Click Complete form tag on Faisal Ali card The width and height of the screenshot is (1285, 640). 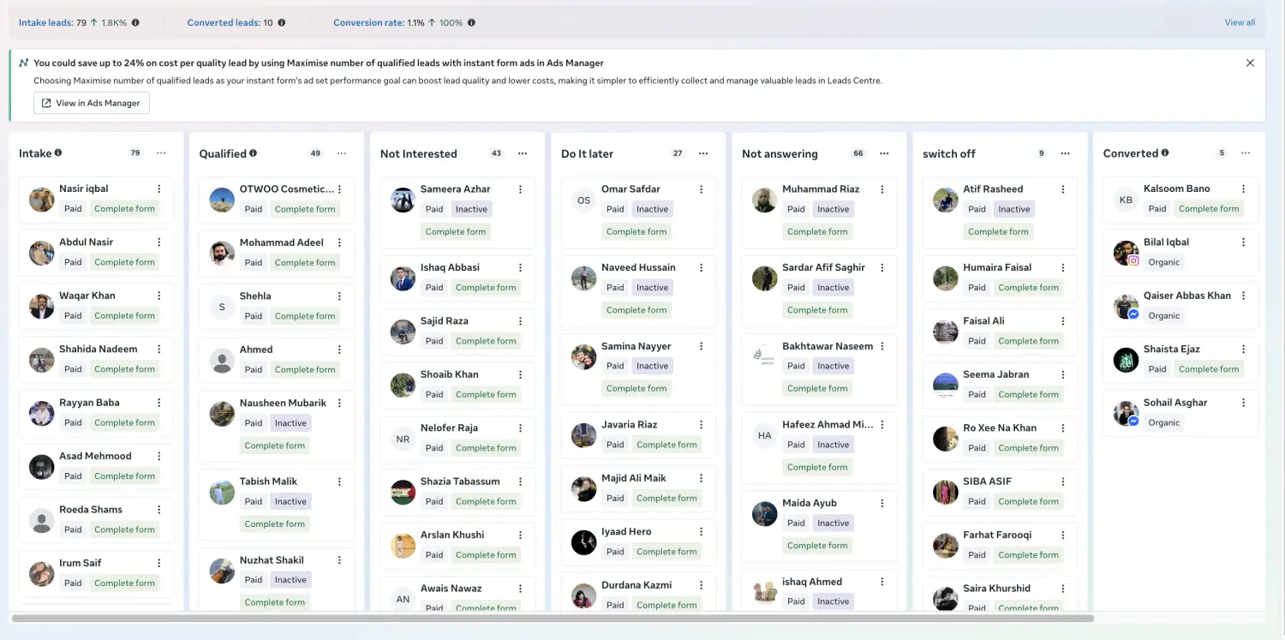click(x=1028, y=341)
